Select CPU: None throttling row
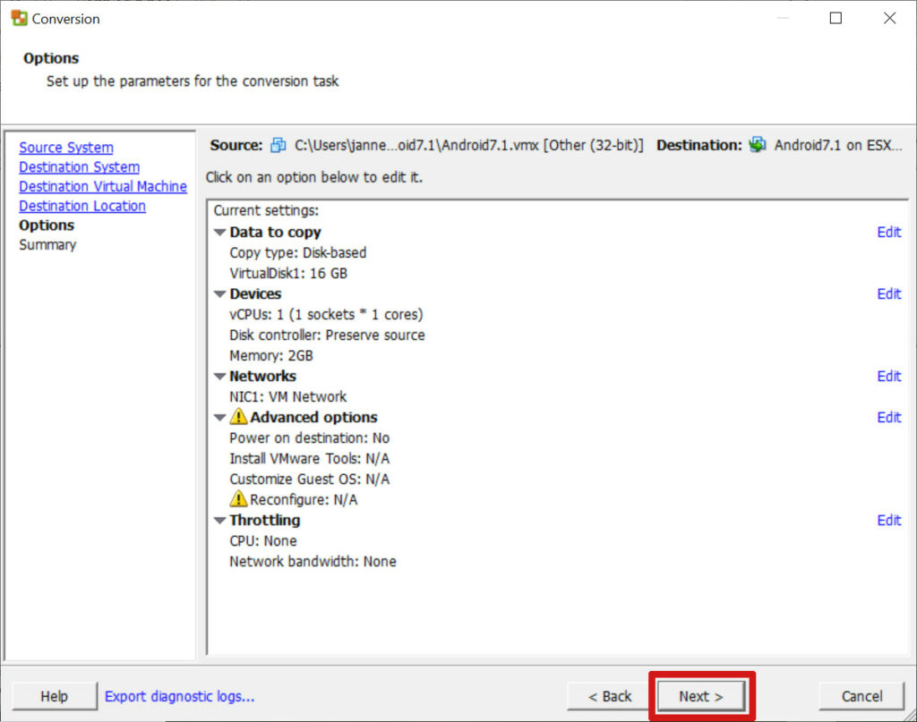 click(262, 541)
